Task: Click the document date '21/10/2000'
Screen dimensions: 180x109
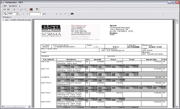Action: [133, 47]
